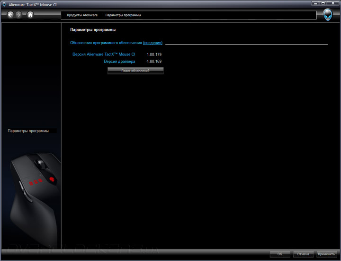Click the Поиск обновлений button
Screen dimensions: 341x261
(x=135, y=71)
